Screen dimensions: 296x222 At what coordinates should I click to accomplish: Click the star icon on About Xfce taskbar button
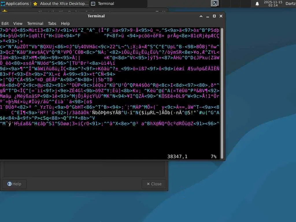35,4
